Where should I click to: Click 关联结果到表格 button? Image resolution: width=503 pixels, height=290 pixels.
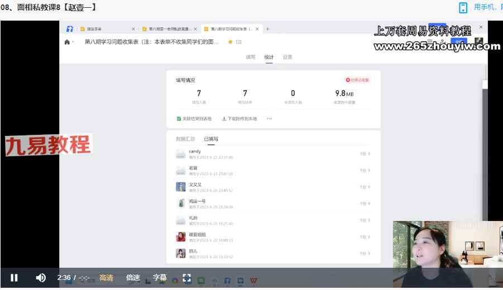click(194, 119)
